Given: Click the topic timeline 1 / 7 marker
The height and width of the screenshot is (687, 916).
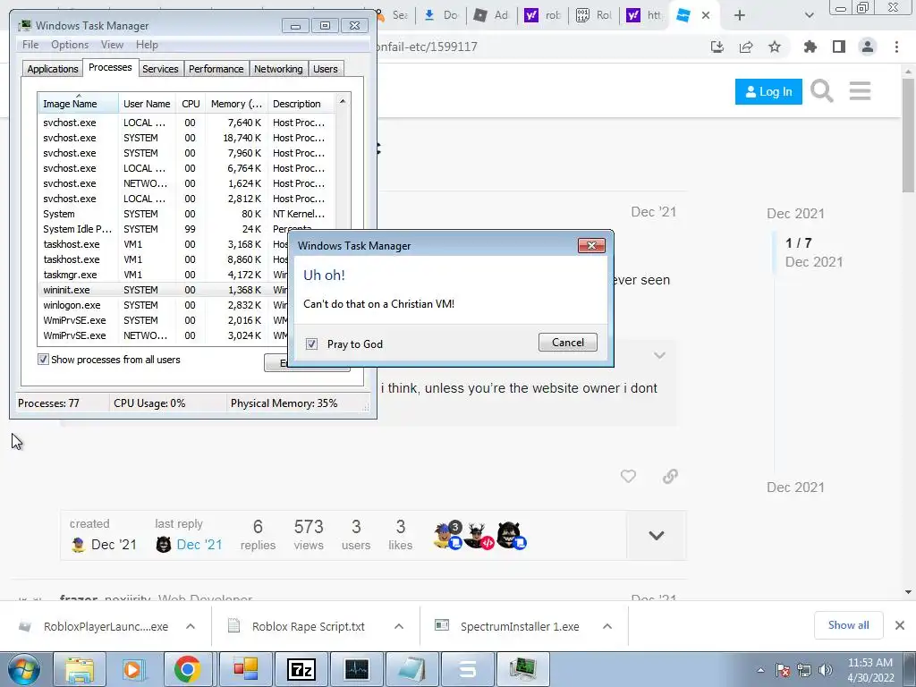Looking at the screenshot, I should click(798, 243).
